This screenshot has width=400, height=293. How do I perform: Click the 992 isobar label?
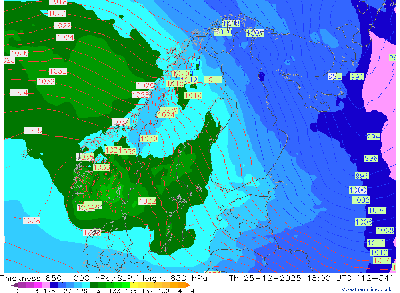(334, 76)
